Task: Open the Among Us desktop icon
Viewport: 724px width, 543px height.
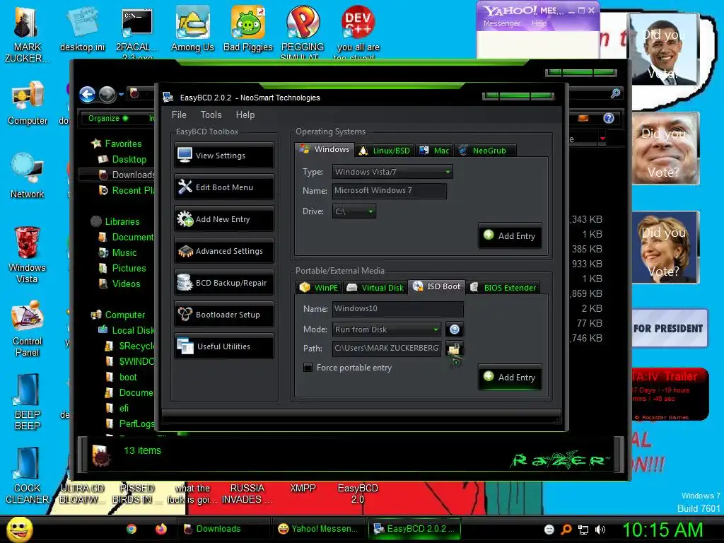Action: (x=192, y=28)
